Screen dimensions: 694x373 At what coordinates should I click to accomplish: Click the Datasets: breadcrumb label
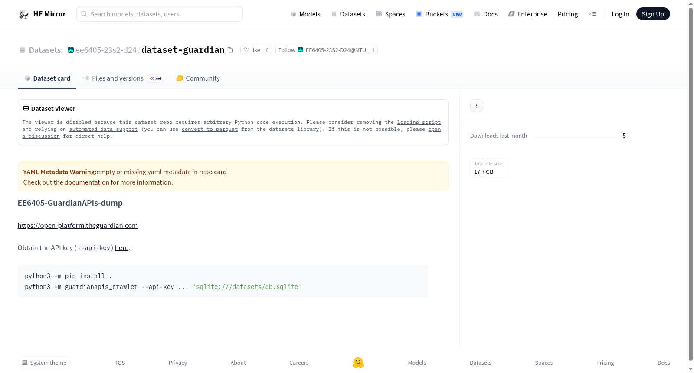click(46, 50)
